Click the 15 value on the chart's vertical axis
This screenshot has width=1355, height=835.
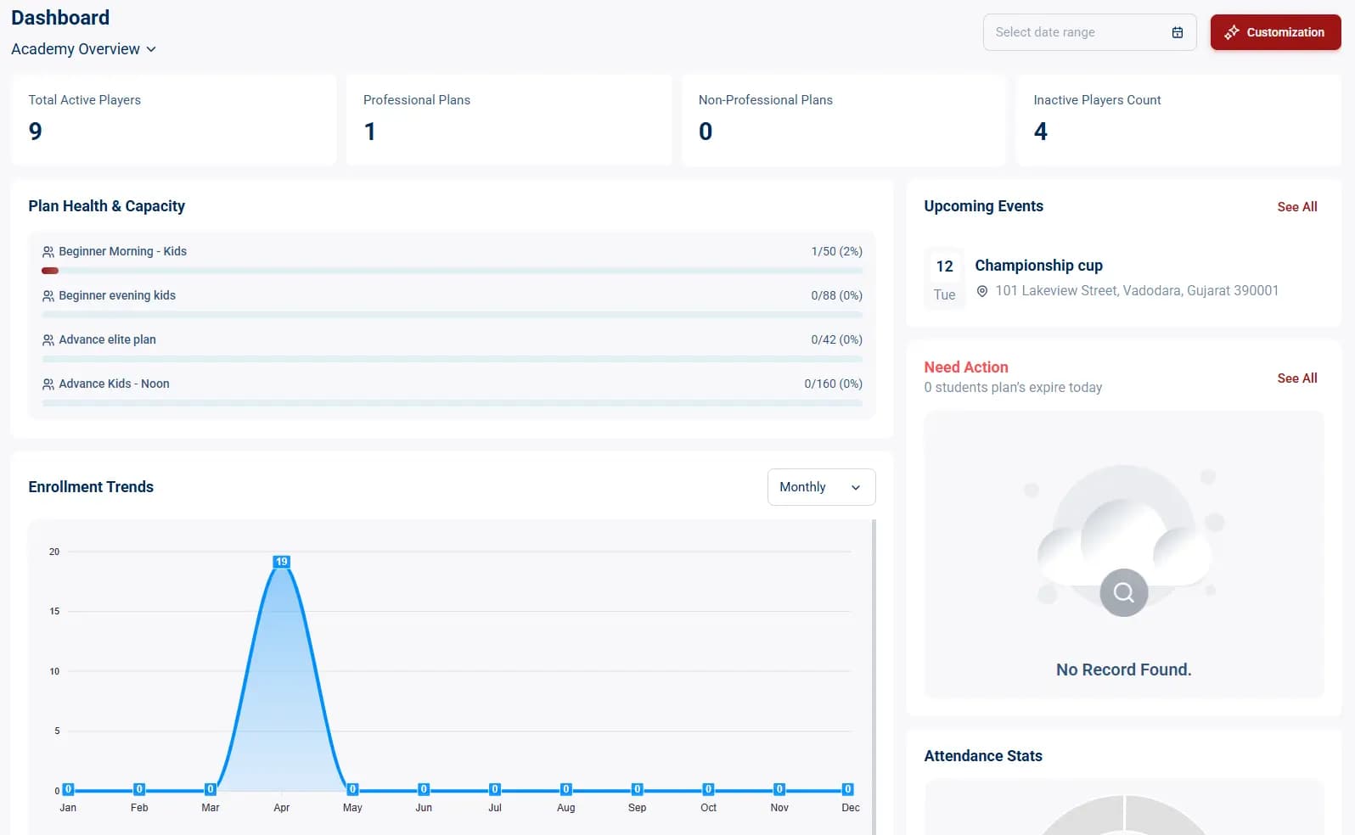[54, 611]
